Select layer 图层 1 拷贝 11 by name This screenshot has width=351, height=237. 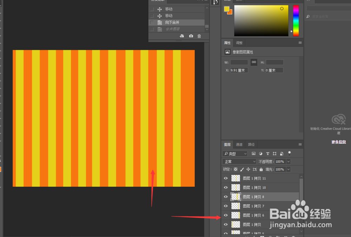(x=254, y=178)
